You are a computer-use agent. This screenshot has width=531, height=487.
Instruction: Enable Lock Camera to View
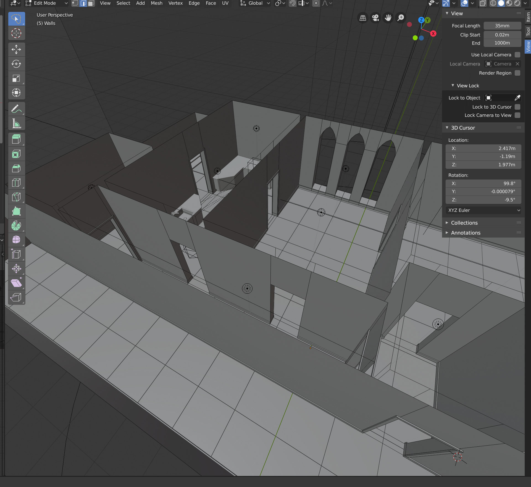coord(518,115)
